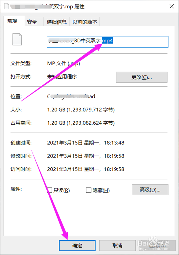
Task: Open advanced attributes via 高级(D)...
Action: click(x=150, y=190)
